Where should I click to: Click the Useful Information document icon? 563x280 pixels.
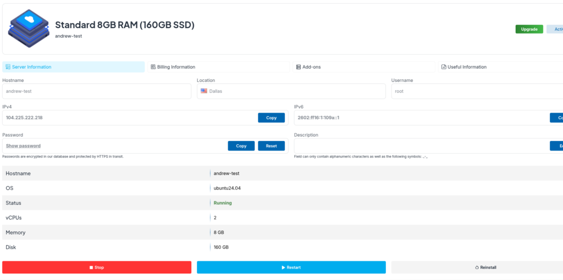(444, 67)
